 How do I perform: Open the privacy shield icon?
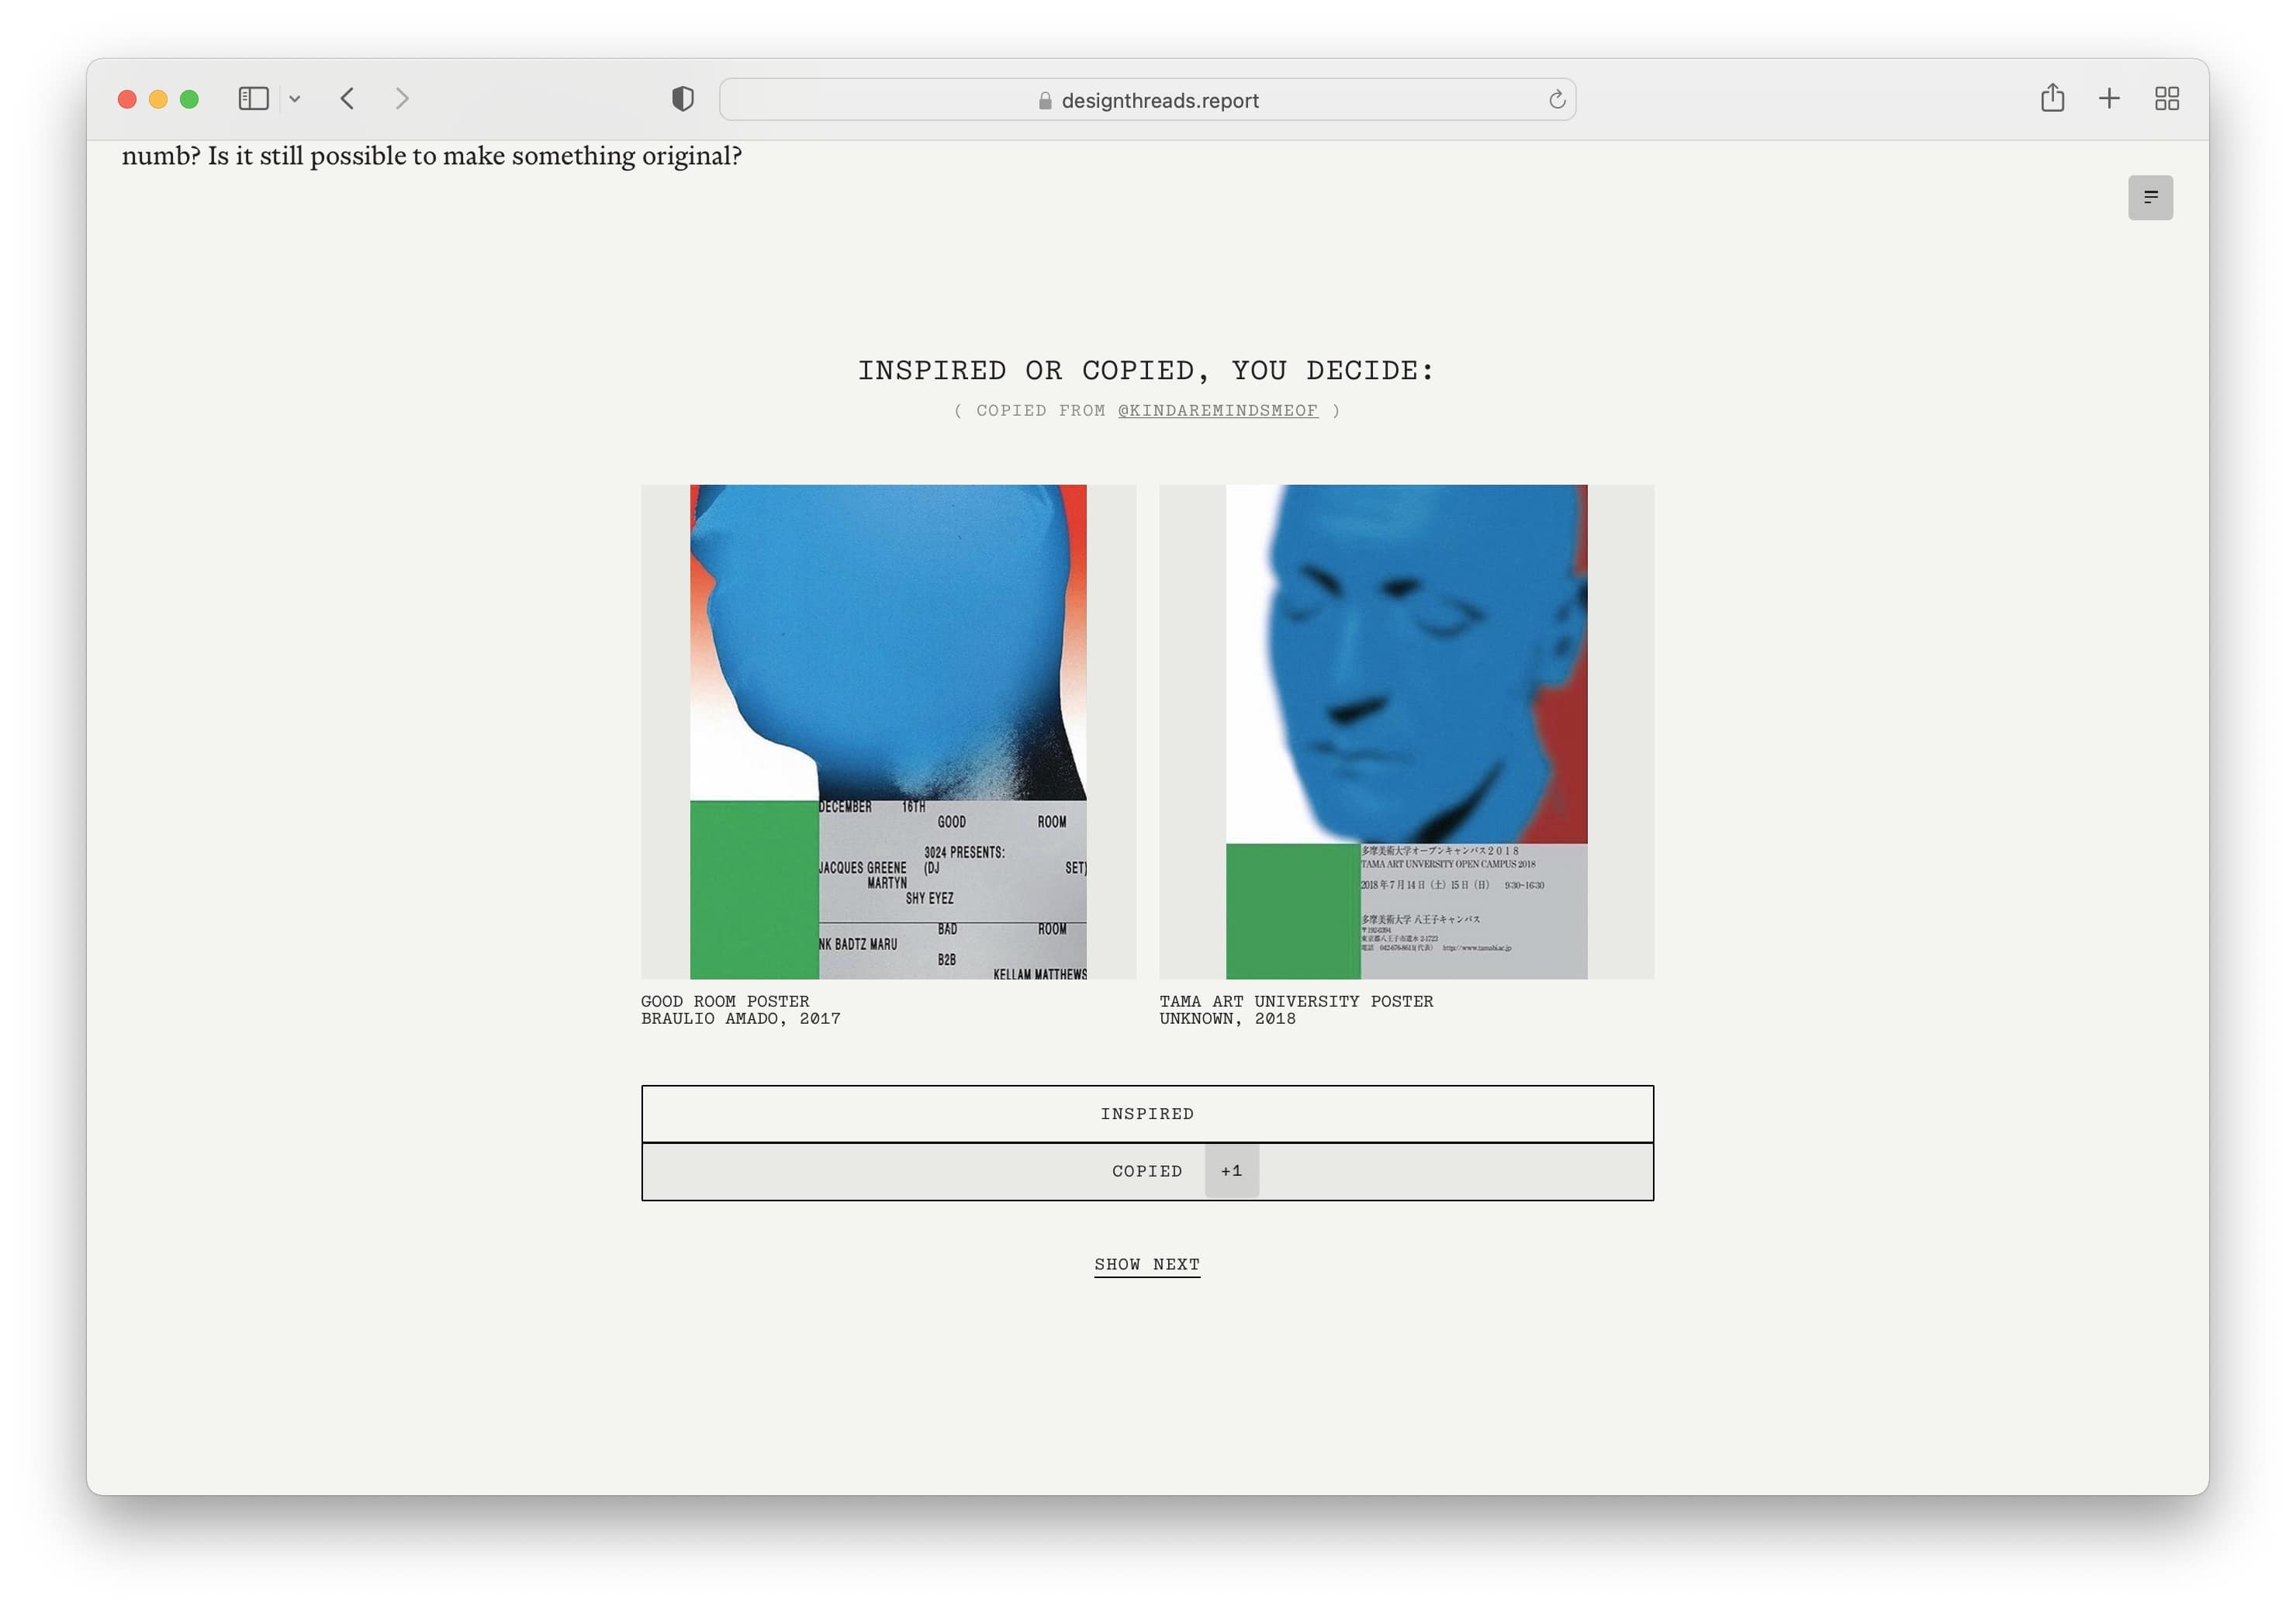(x=683, y=99)
